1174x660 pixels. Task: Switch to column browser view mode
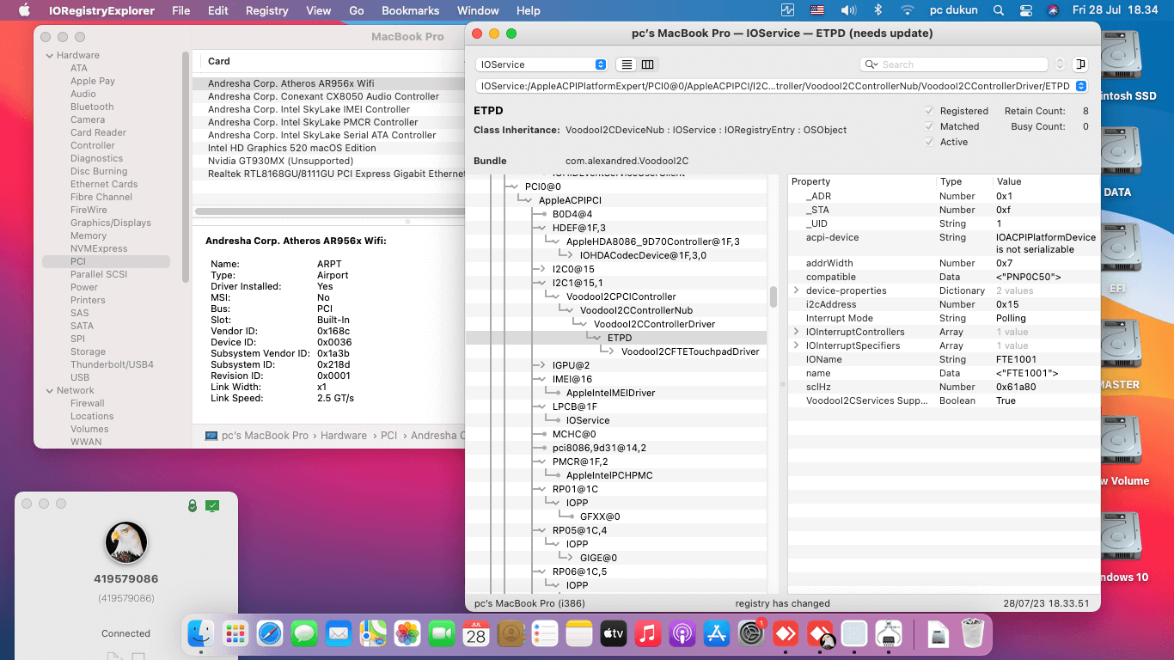click(648, 64)
